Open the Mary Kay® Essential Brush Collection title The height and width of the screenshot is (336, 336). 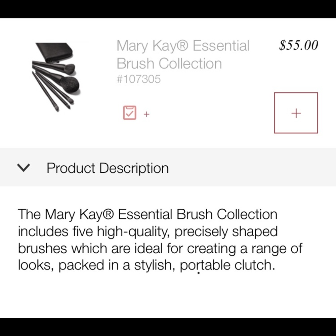click(183, 54)
